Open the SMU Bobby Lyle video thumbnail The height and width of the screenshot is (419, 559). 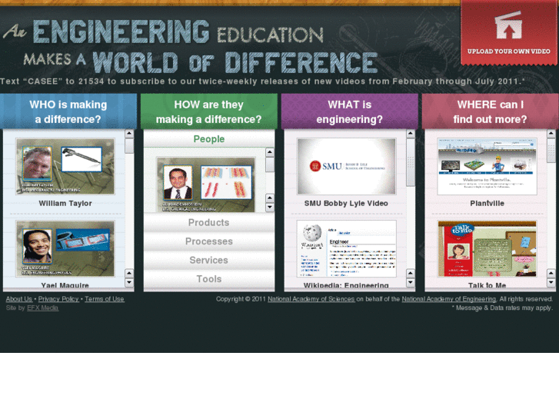(x=346, y=167)
